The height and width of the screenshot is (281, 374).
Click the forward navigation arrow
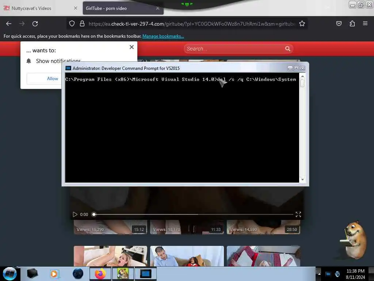point(22,24)
